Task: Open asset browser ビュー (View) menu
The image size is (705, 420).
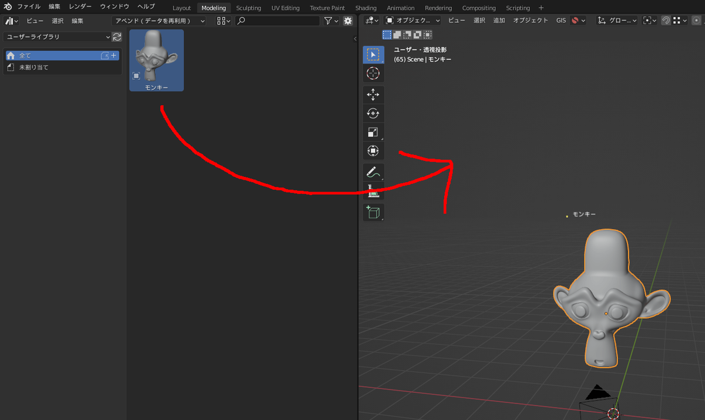Action: click(x=35, y=21)
